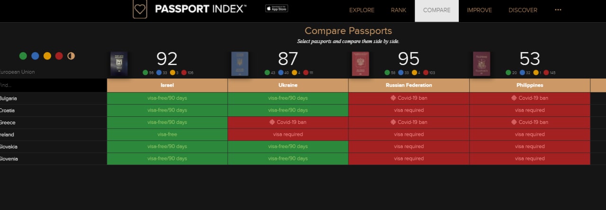606x210 pixels.
Task: Click the European Union filter label
Action: [x=18, y=72]
